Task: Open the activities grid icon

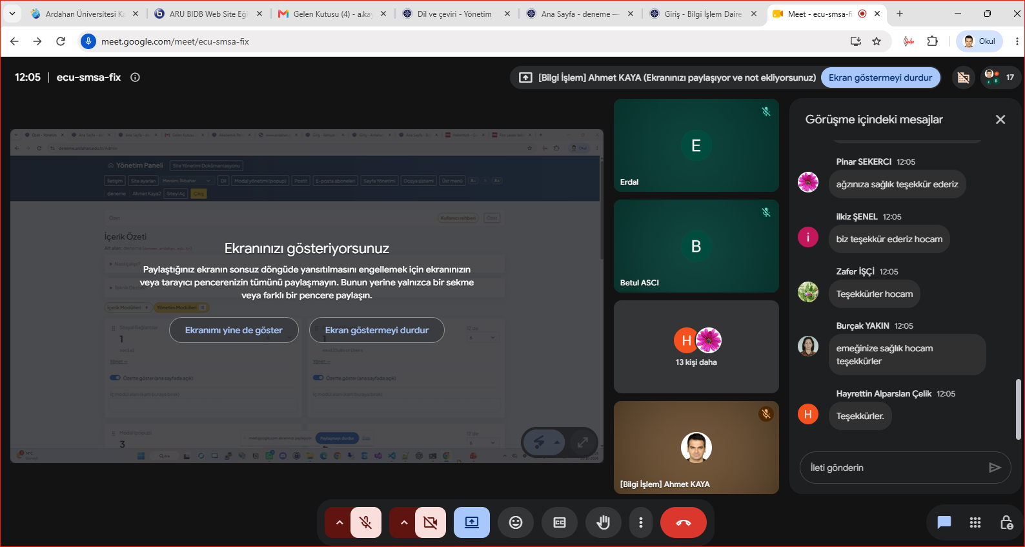Action: (975, 522)
